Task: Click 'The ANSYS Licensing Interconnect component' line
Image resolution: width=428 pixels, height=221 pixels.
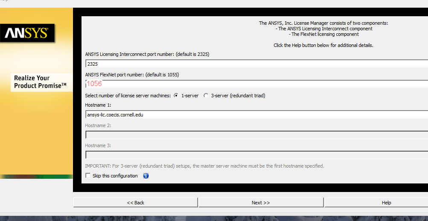Action: coord(323,29)
